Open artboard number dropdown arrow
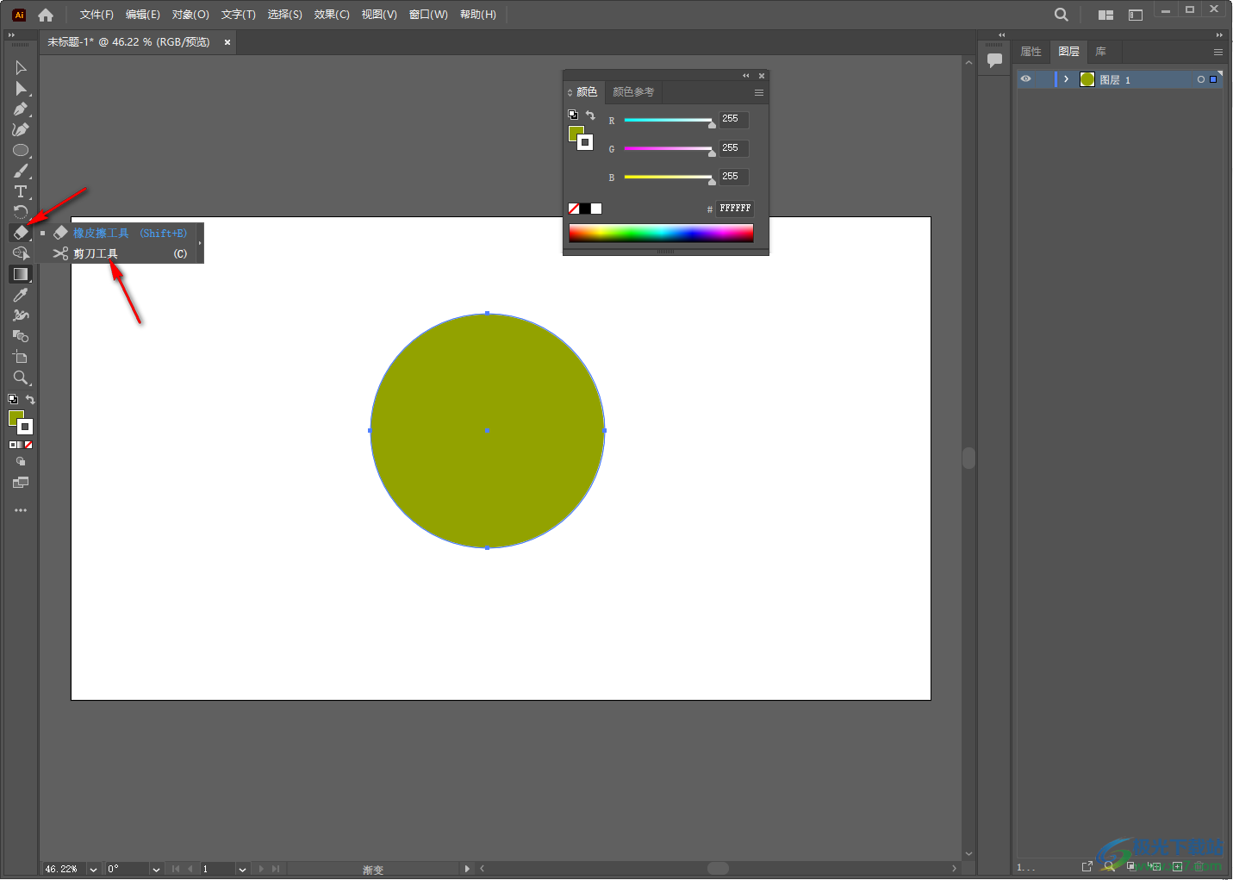Image resolution: width=1233 pixels, height=880 pixels. point(242,869)
